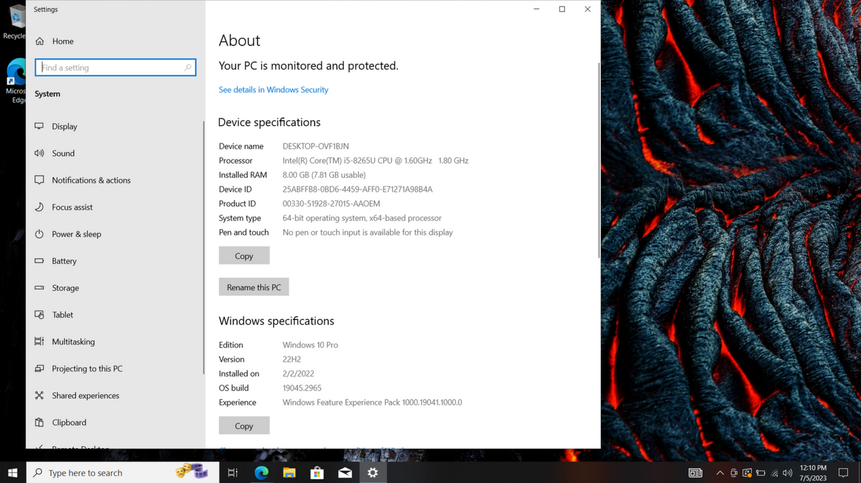The height and width of the screenshot is (483, 861).
Task: Click Rename this PC
Action: [253, 287]
